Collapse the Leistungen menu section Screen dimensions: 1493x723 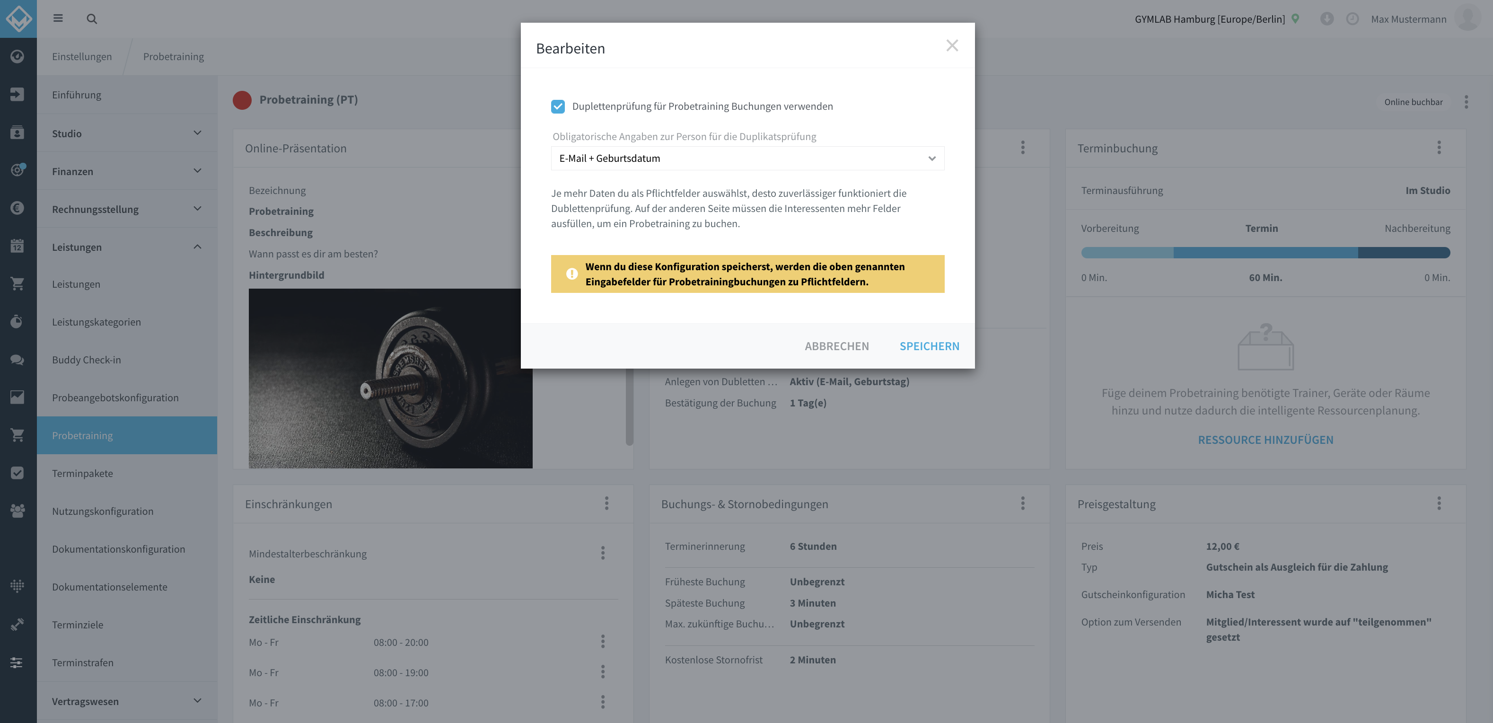click(x=127, y=247)
